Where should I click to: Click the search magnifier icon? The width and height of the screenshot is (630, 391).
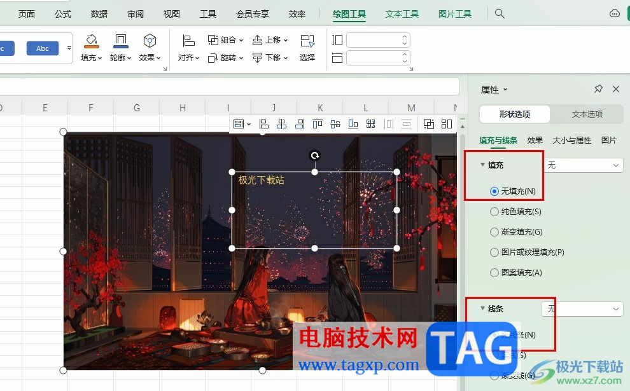click(x=500, y=13)
